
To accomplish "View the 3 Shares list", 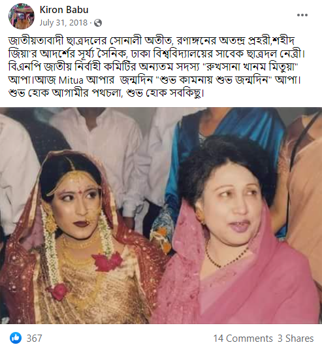I will point(296,339).
